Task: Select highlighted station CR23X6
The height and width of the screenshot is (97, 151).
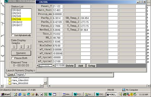Action: [21, 19]
